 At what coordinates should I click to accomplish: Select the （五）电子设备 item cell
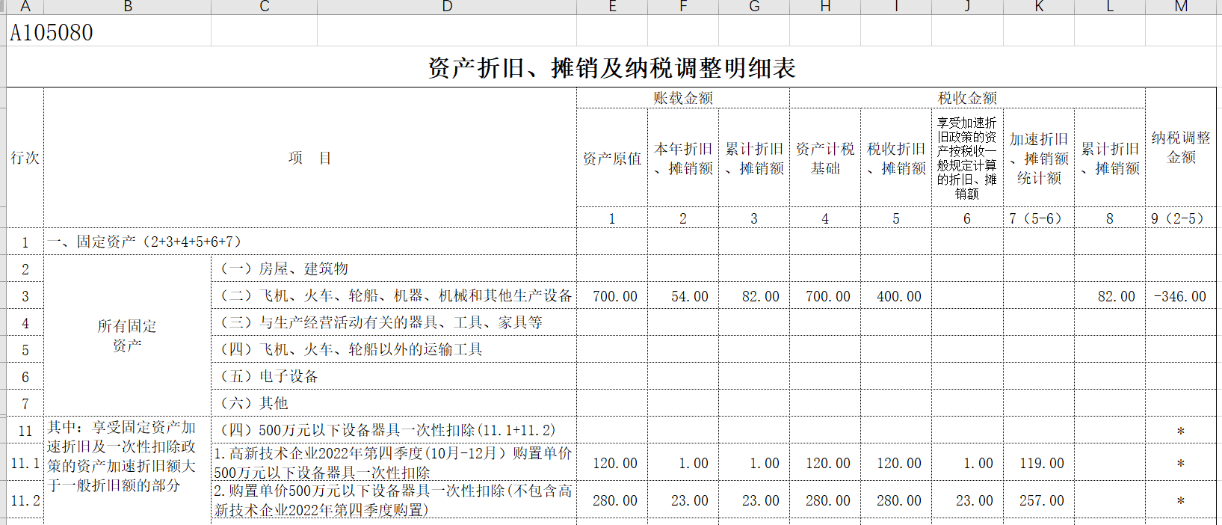point(394,377)
